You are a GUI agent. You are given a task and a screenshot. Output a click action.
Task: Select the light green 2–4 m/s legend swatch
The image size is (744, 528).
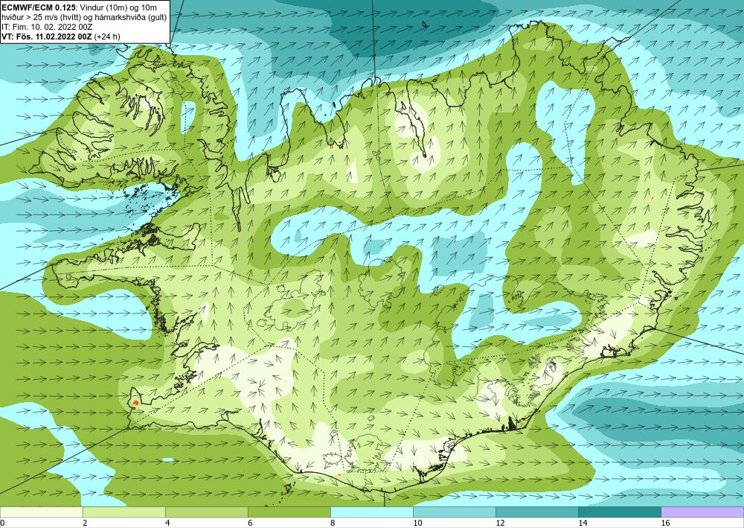pos(124,512)
